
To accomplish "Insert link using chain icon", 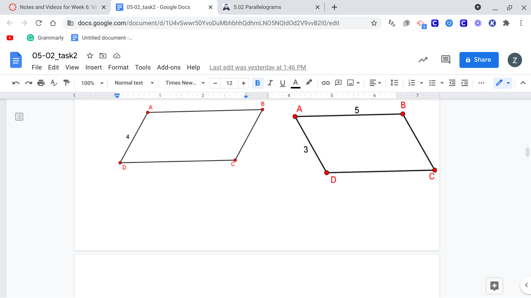I will click(326, 83).
